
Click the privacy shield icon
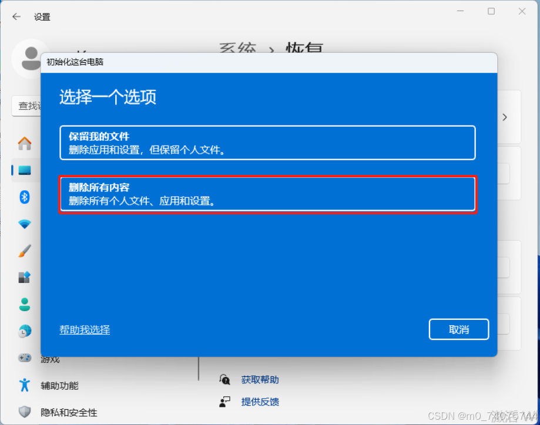tap(25, 411)
